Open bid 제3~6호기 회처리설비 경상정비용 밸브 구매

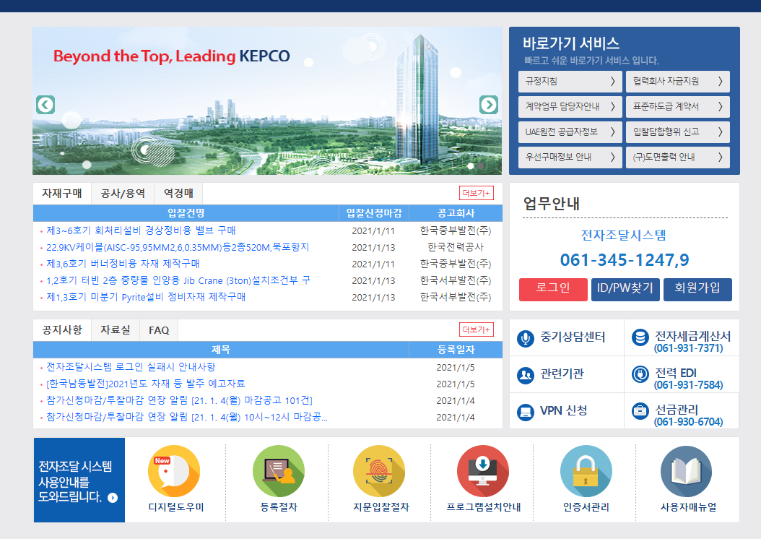tap(141, 230)
